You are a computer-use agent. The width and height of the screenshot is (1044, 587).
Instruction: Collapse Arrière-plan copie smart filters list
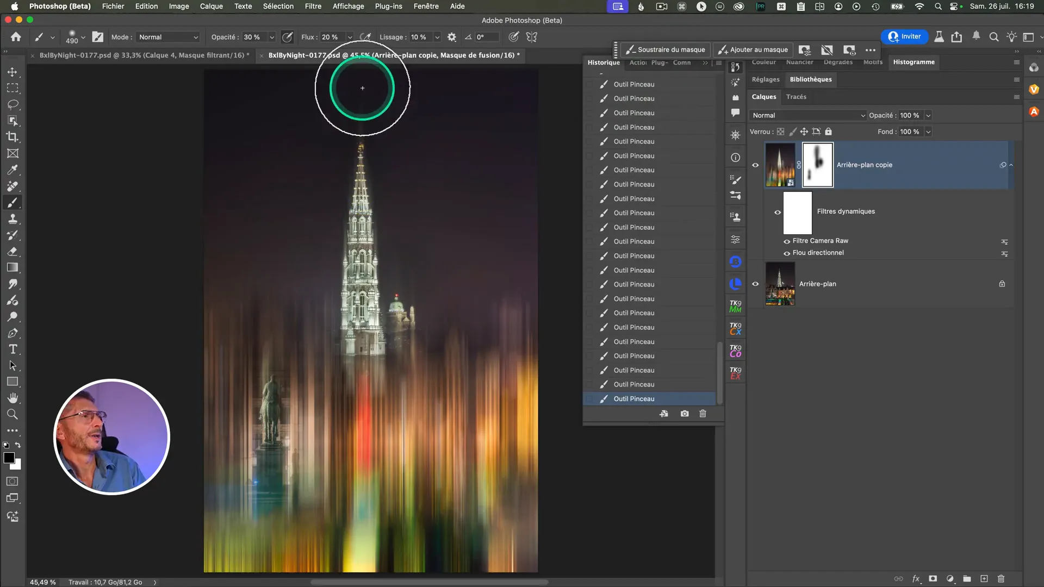tap(1011, 165)
